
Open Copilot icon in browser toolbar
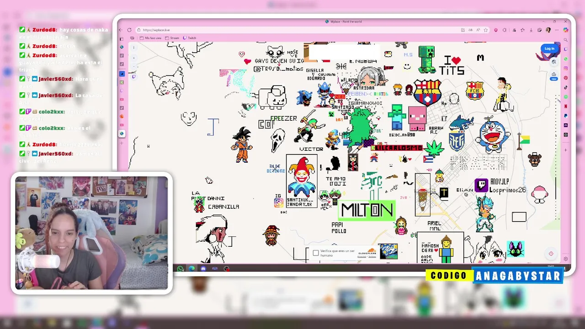[566, 30]
